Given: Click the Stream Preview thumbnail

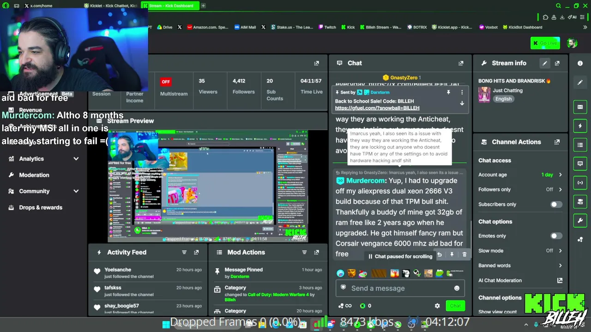Looking at the screenshot, I should click(x=207, y=186).
